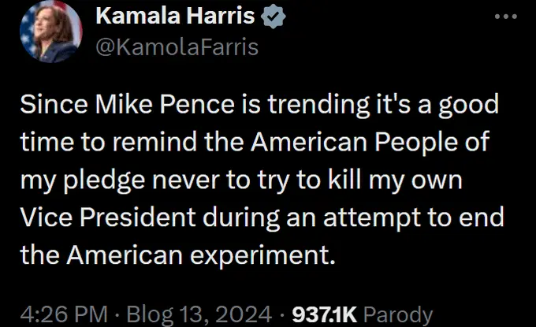View the 937.1K view count

pos(326,314)
